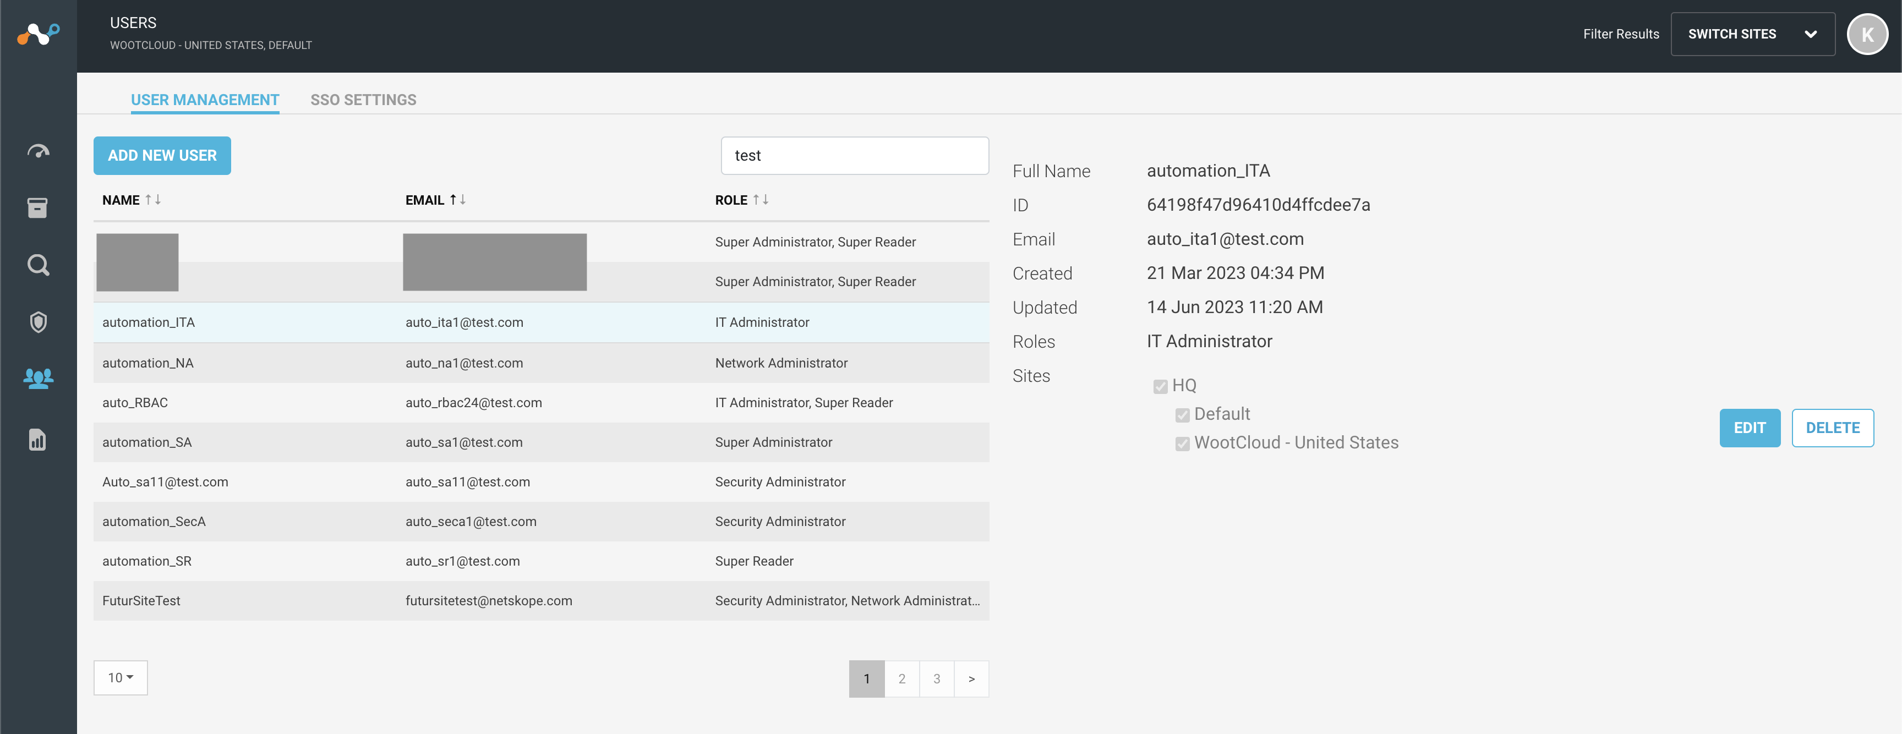Open the SWITCH SITES dropdown

point(1753,34)
